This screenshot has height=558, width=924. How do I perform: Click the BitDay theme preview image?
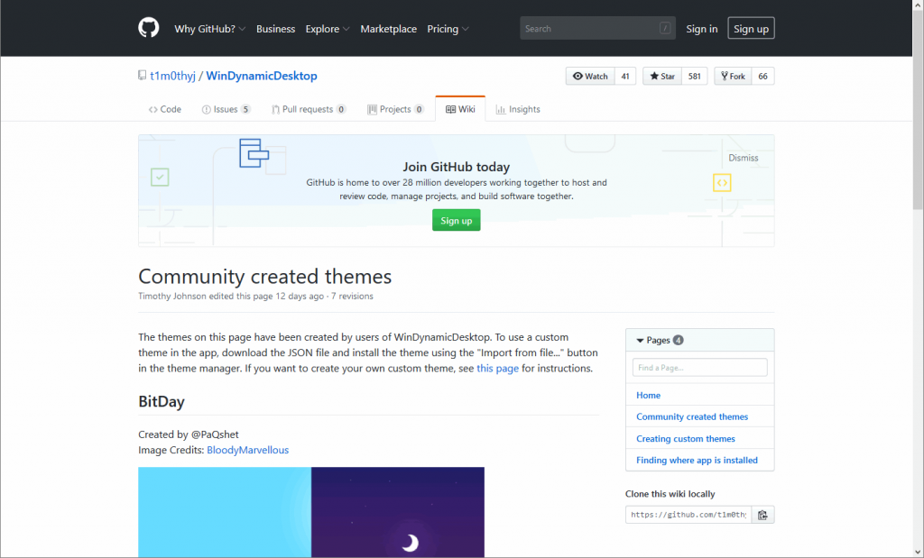(311, 511)
